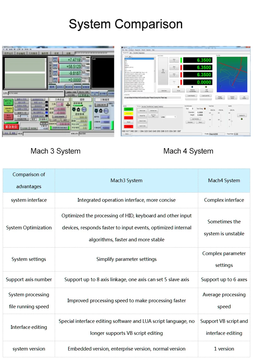Click the 'Simplify parameter settings' cell
This screenshot has height=363, width=253.
126,259
